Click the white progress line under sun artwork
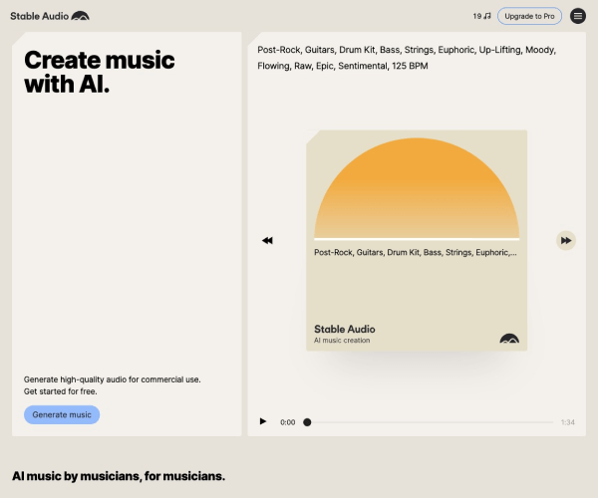Viewport: 598px width, 498px height. 417,239
